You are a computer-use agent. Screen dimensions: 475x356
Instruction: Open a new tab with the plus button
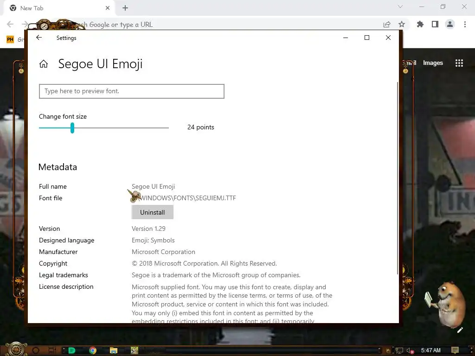point(125,8)
